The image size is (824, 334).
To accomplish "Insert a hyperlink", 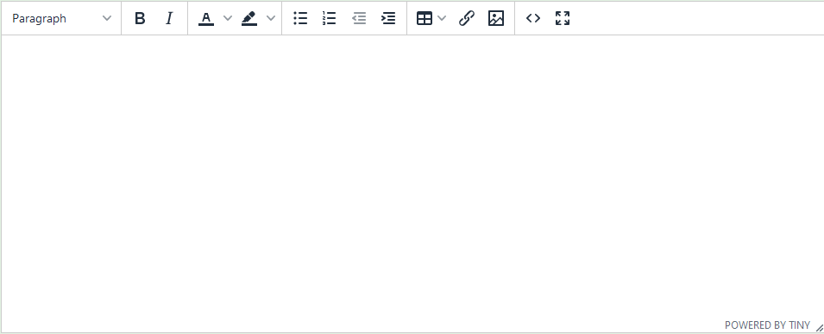I will point(467,18).
